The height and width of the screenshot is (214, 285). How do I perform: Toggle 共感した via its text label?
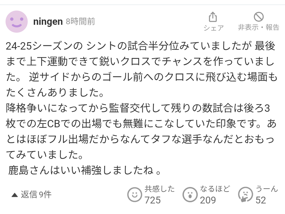160,189
